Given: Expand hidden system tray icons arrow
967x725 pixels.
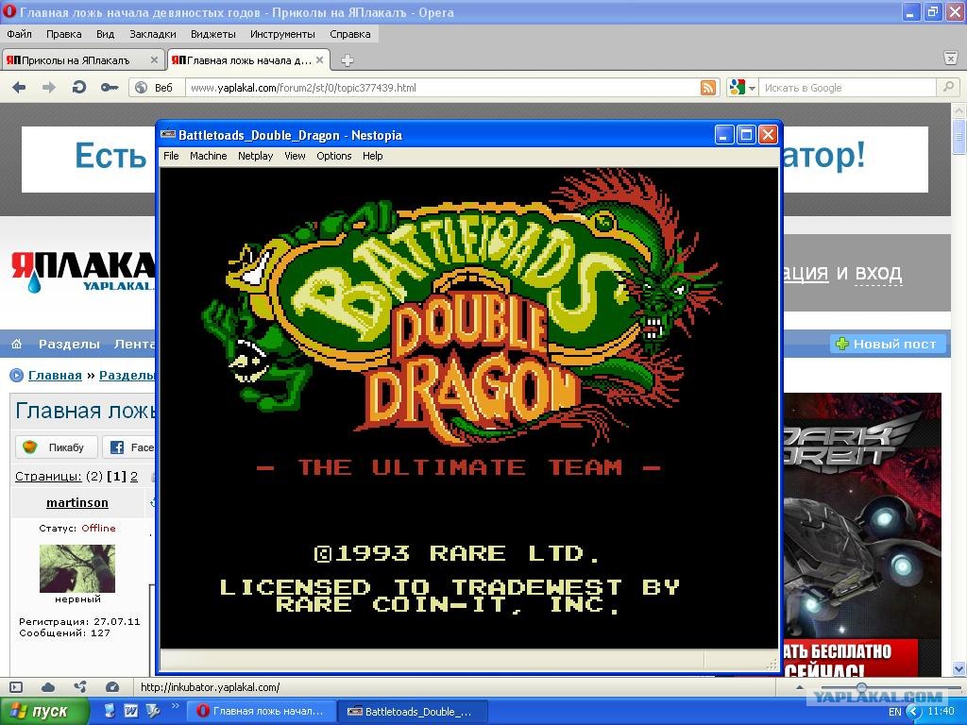Looking at the screenshot, I should [x=914, y=712].
